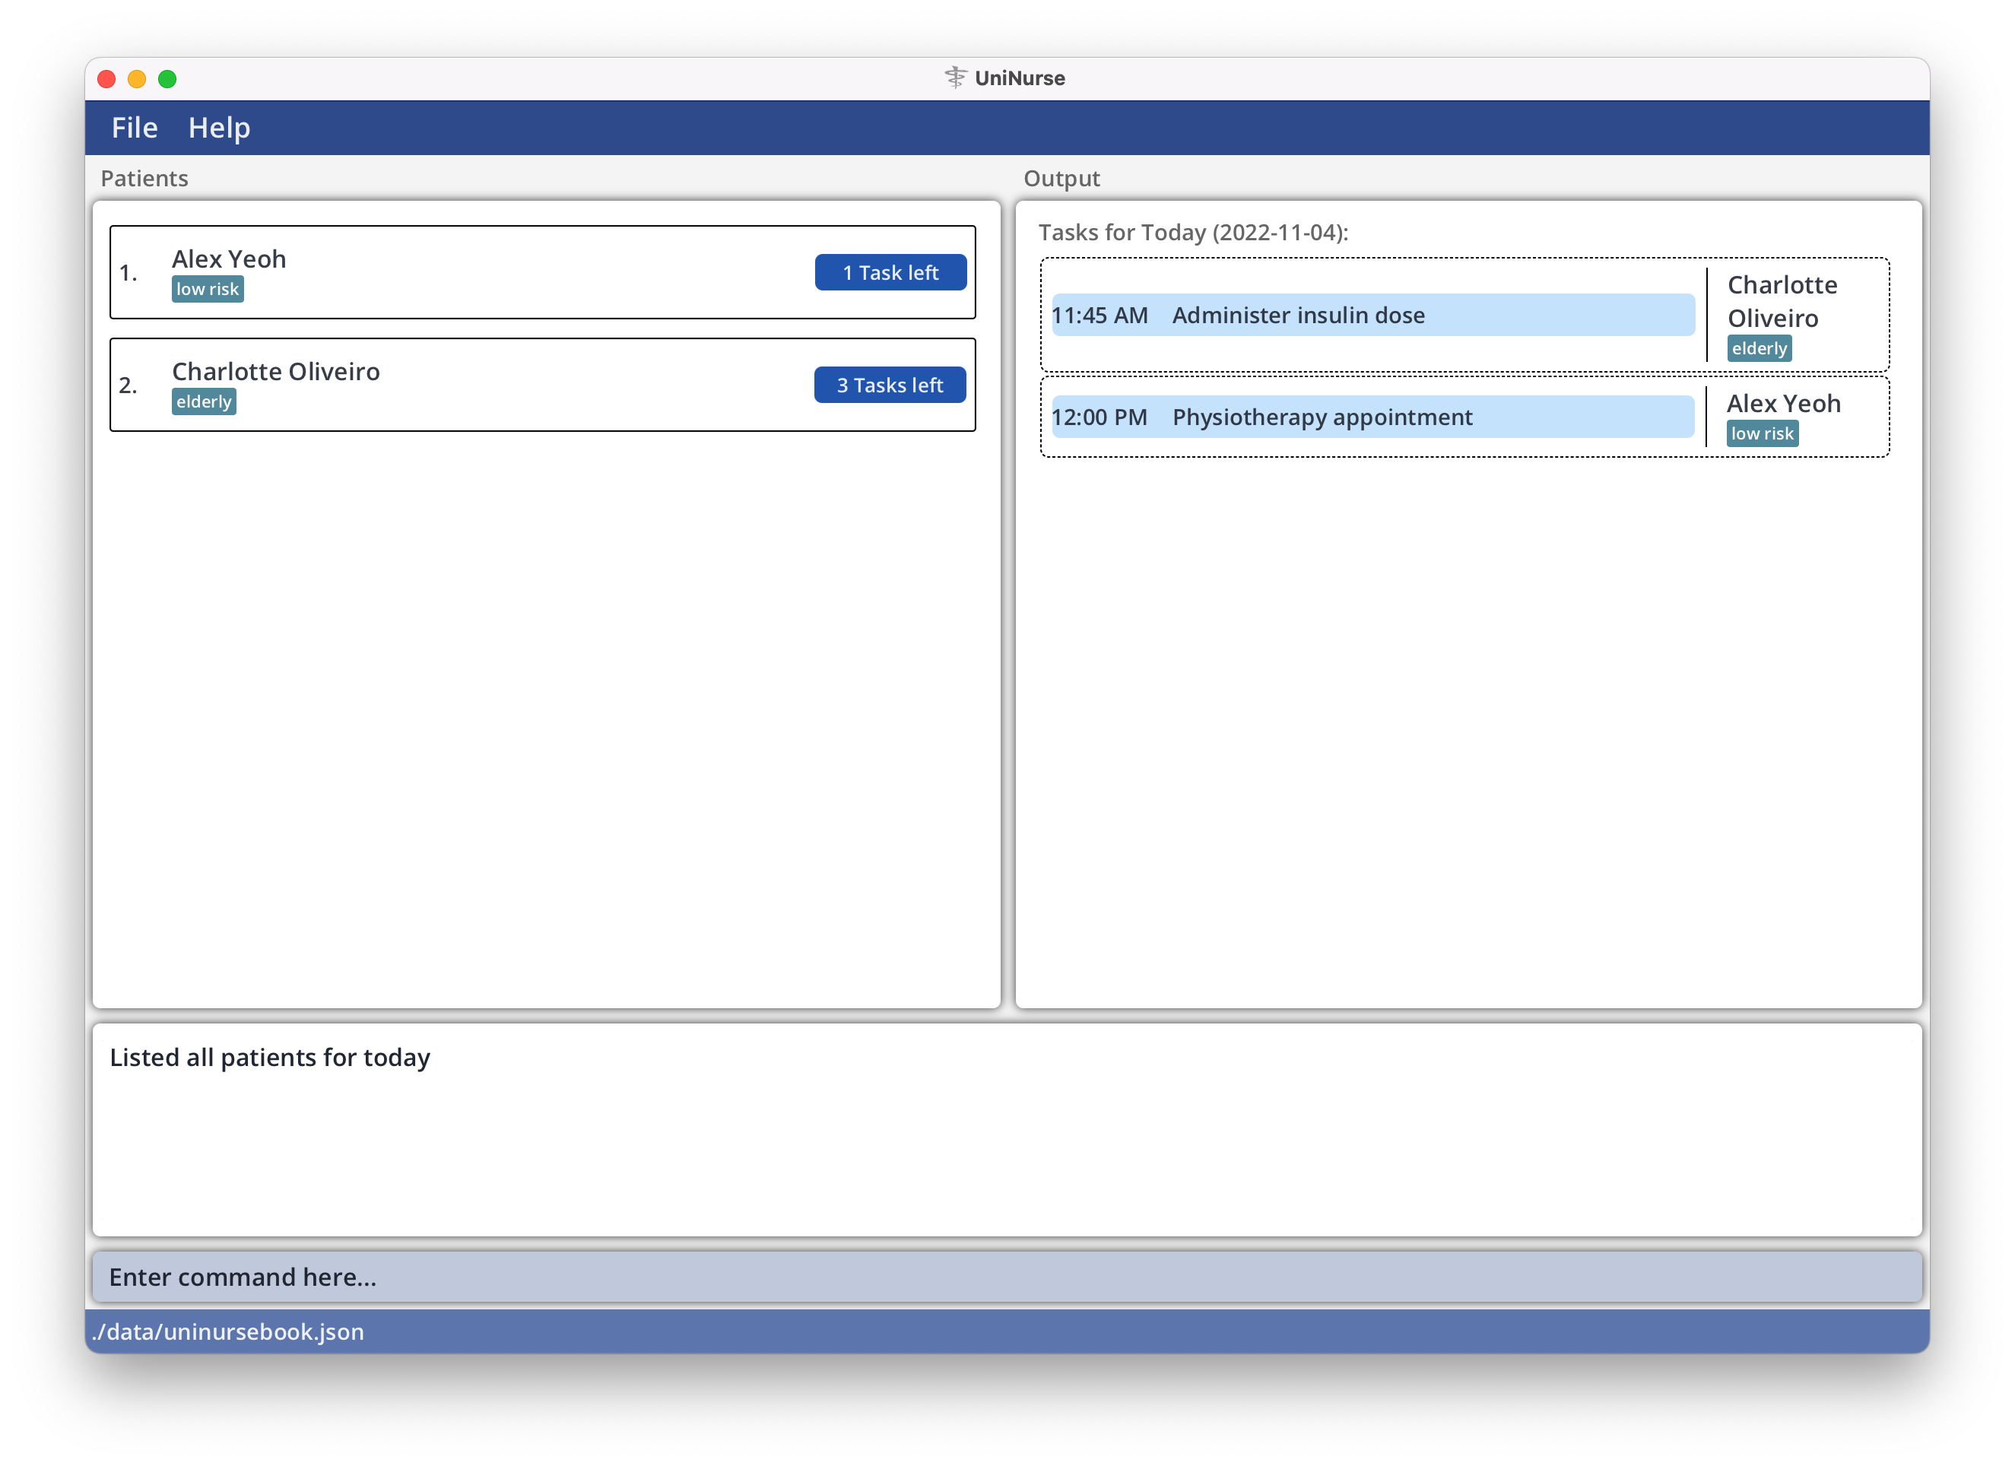Click Alex Yeoh name in Output panel
The height and width of the screenshot is (1466, 2015).
[1783, 403]
